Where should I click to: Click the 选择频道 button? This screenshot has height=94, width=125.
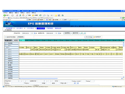(67, 33)
